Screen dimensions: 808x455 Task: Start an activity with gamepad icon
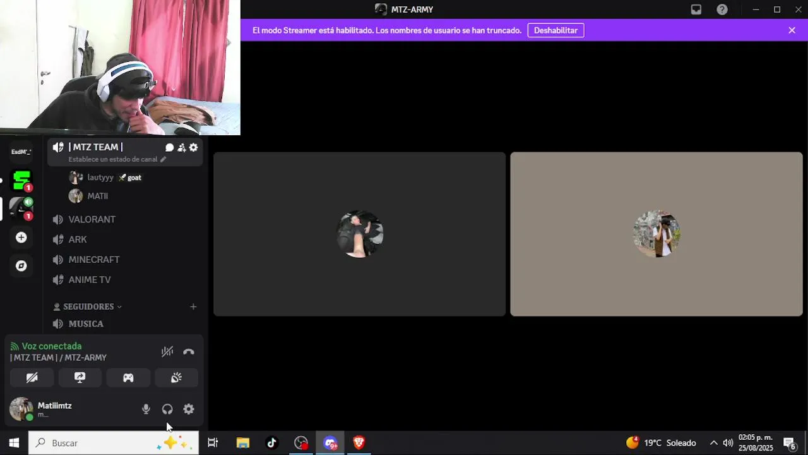128,377
